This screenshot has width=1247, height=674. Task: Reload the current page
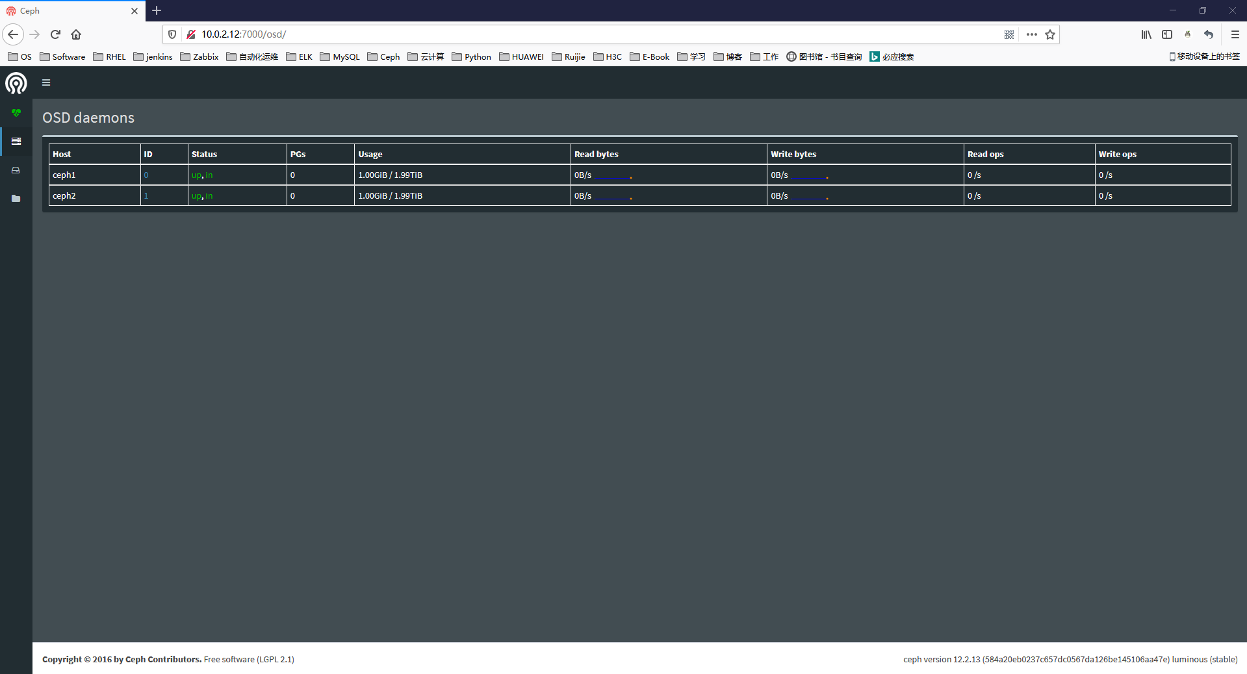[55, 34]
